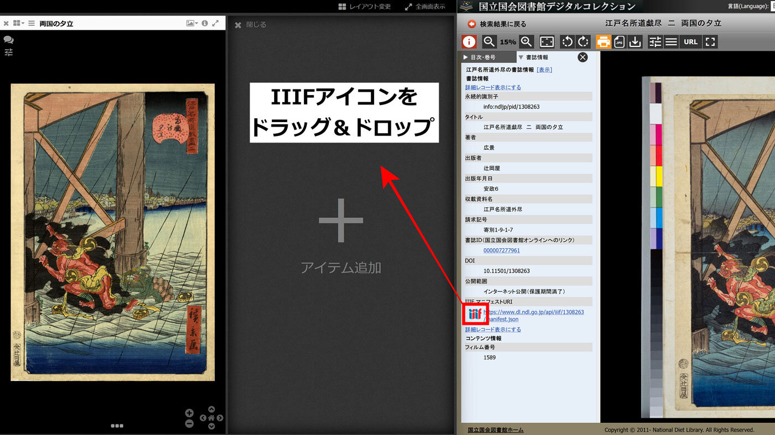
Task: Expand Mirador window to fullscreen
Action: (x=215, y=23)
